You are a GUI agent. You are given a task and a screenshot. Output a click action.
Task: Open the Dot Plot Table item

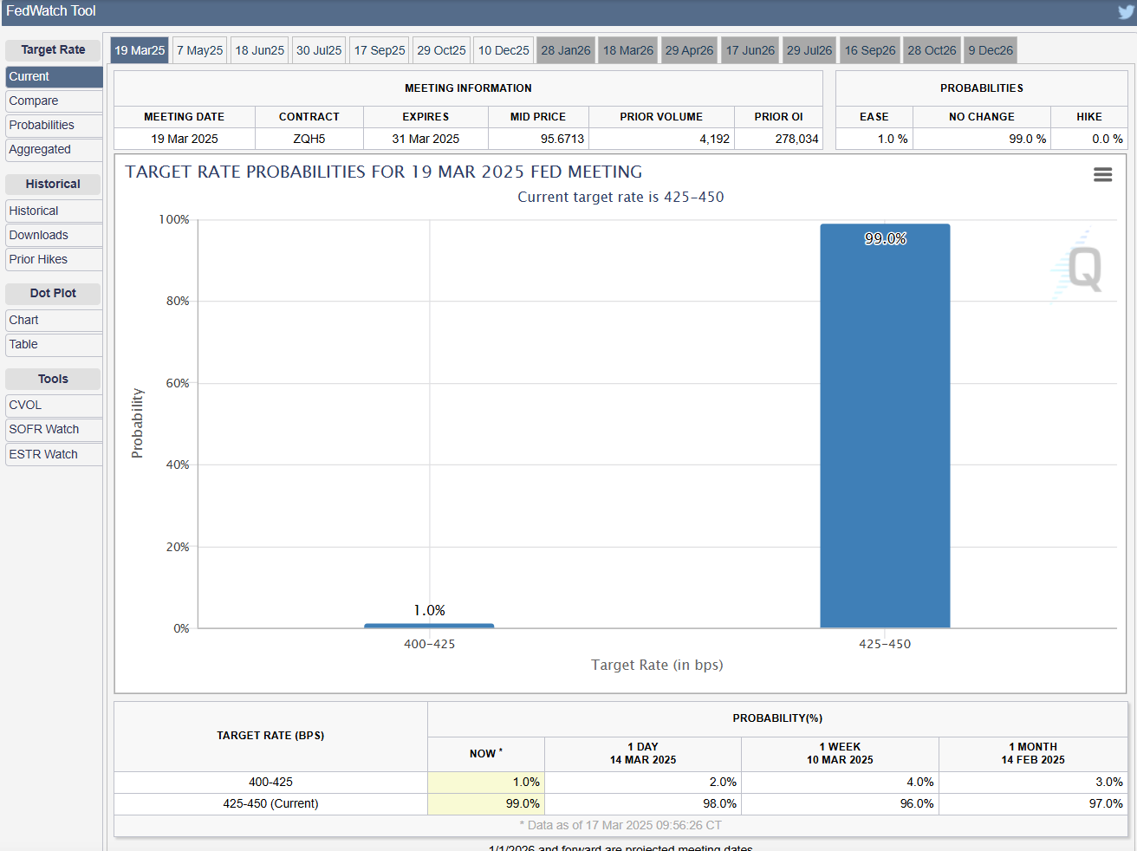(x=54, y=344)
